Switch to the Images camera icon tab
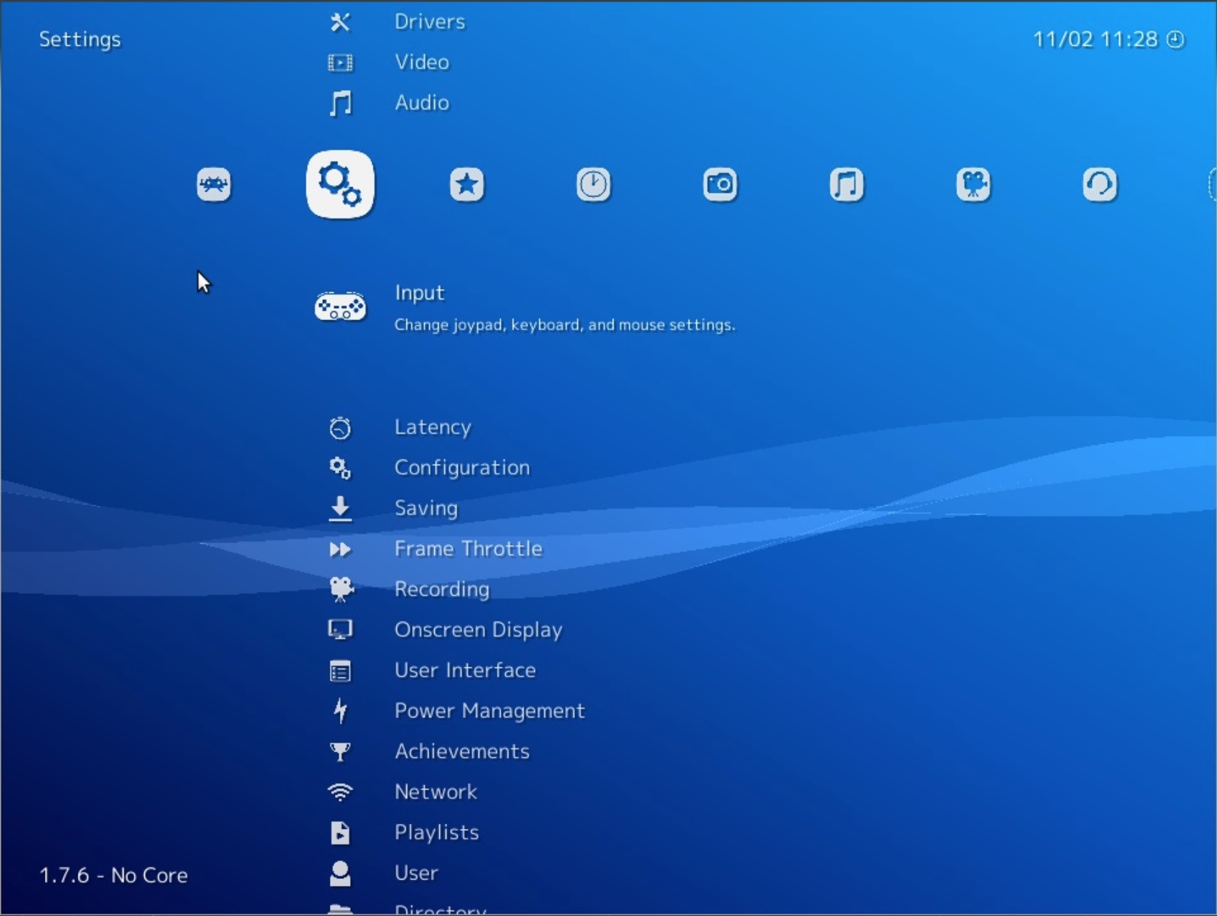Image resolution: width=1217 pixels, height=916 pixels. click(720, 184)
